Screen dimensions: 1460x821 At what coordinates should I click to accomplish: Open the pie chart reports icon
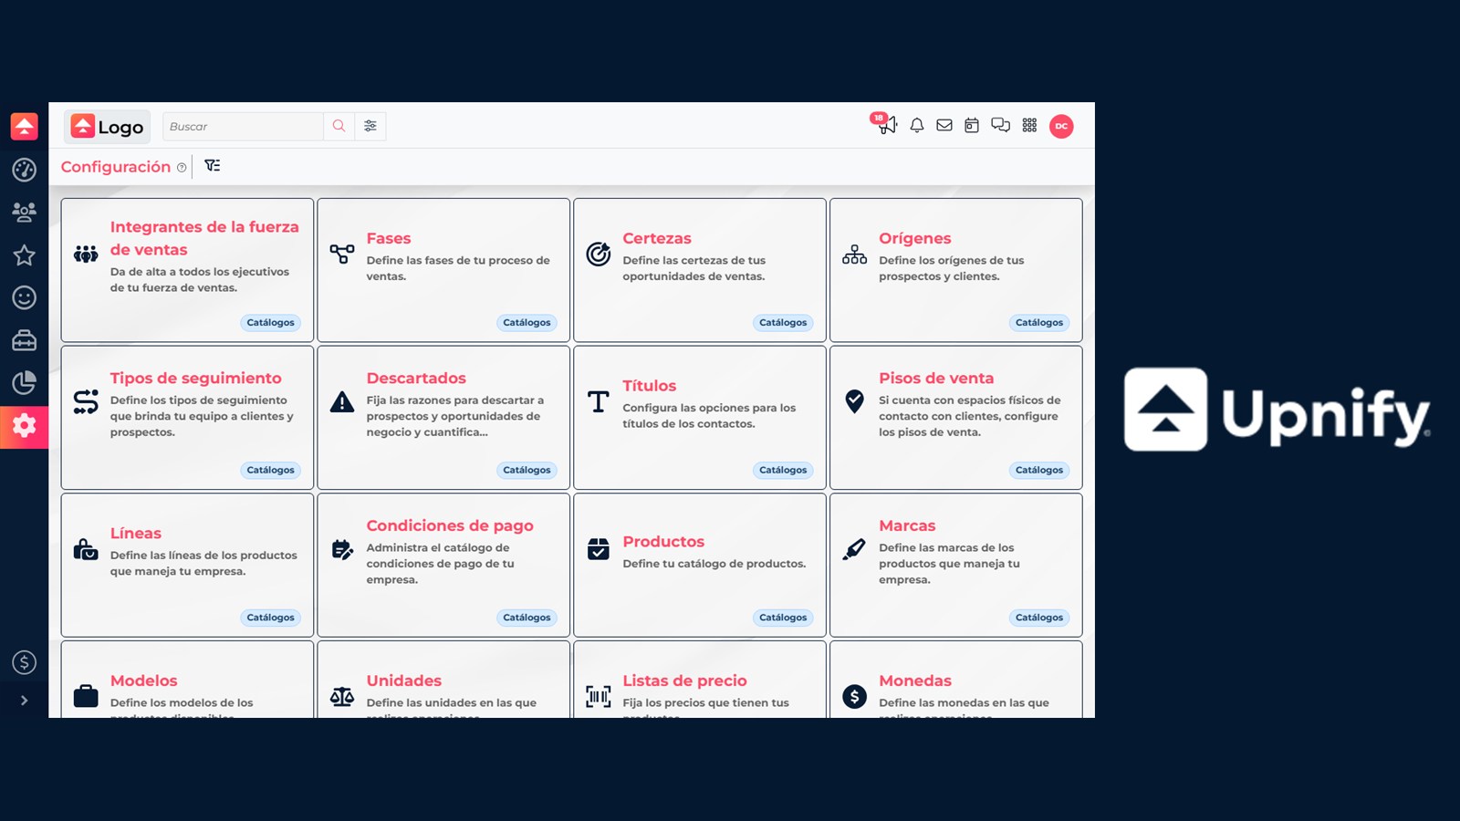(x=24, y=382)
